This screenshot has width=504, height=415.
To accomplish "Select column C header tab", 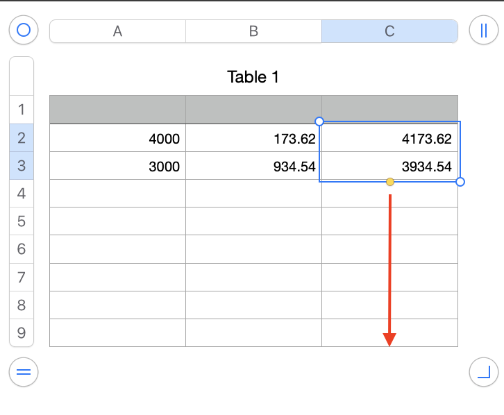I will [x=389, y=31].
